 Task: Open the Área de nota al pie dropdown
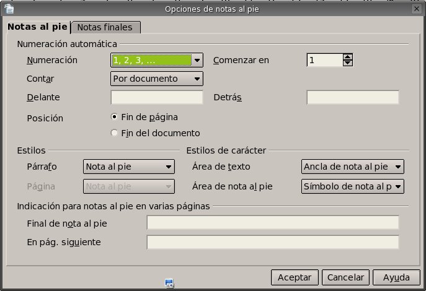[398, 186]
